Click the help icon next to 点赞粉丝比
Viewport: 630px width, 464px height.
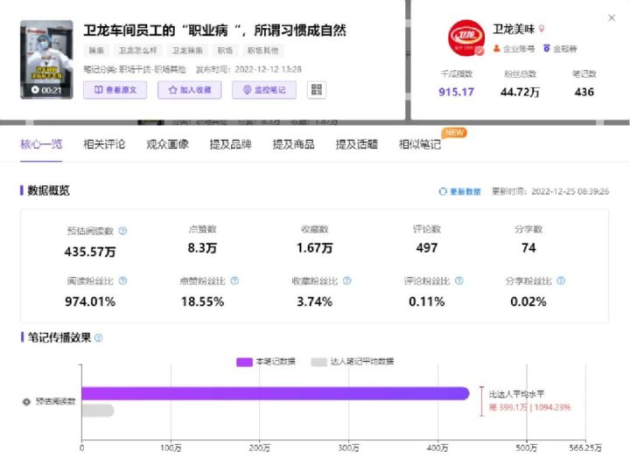(235, 281)
